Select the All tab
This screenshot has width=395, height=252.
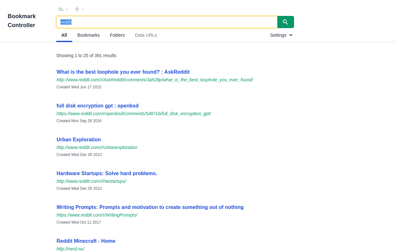(x=64, y=35)
